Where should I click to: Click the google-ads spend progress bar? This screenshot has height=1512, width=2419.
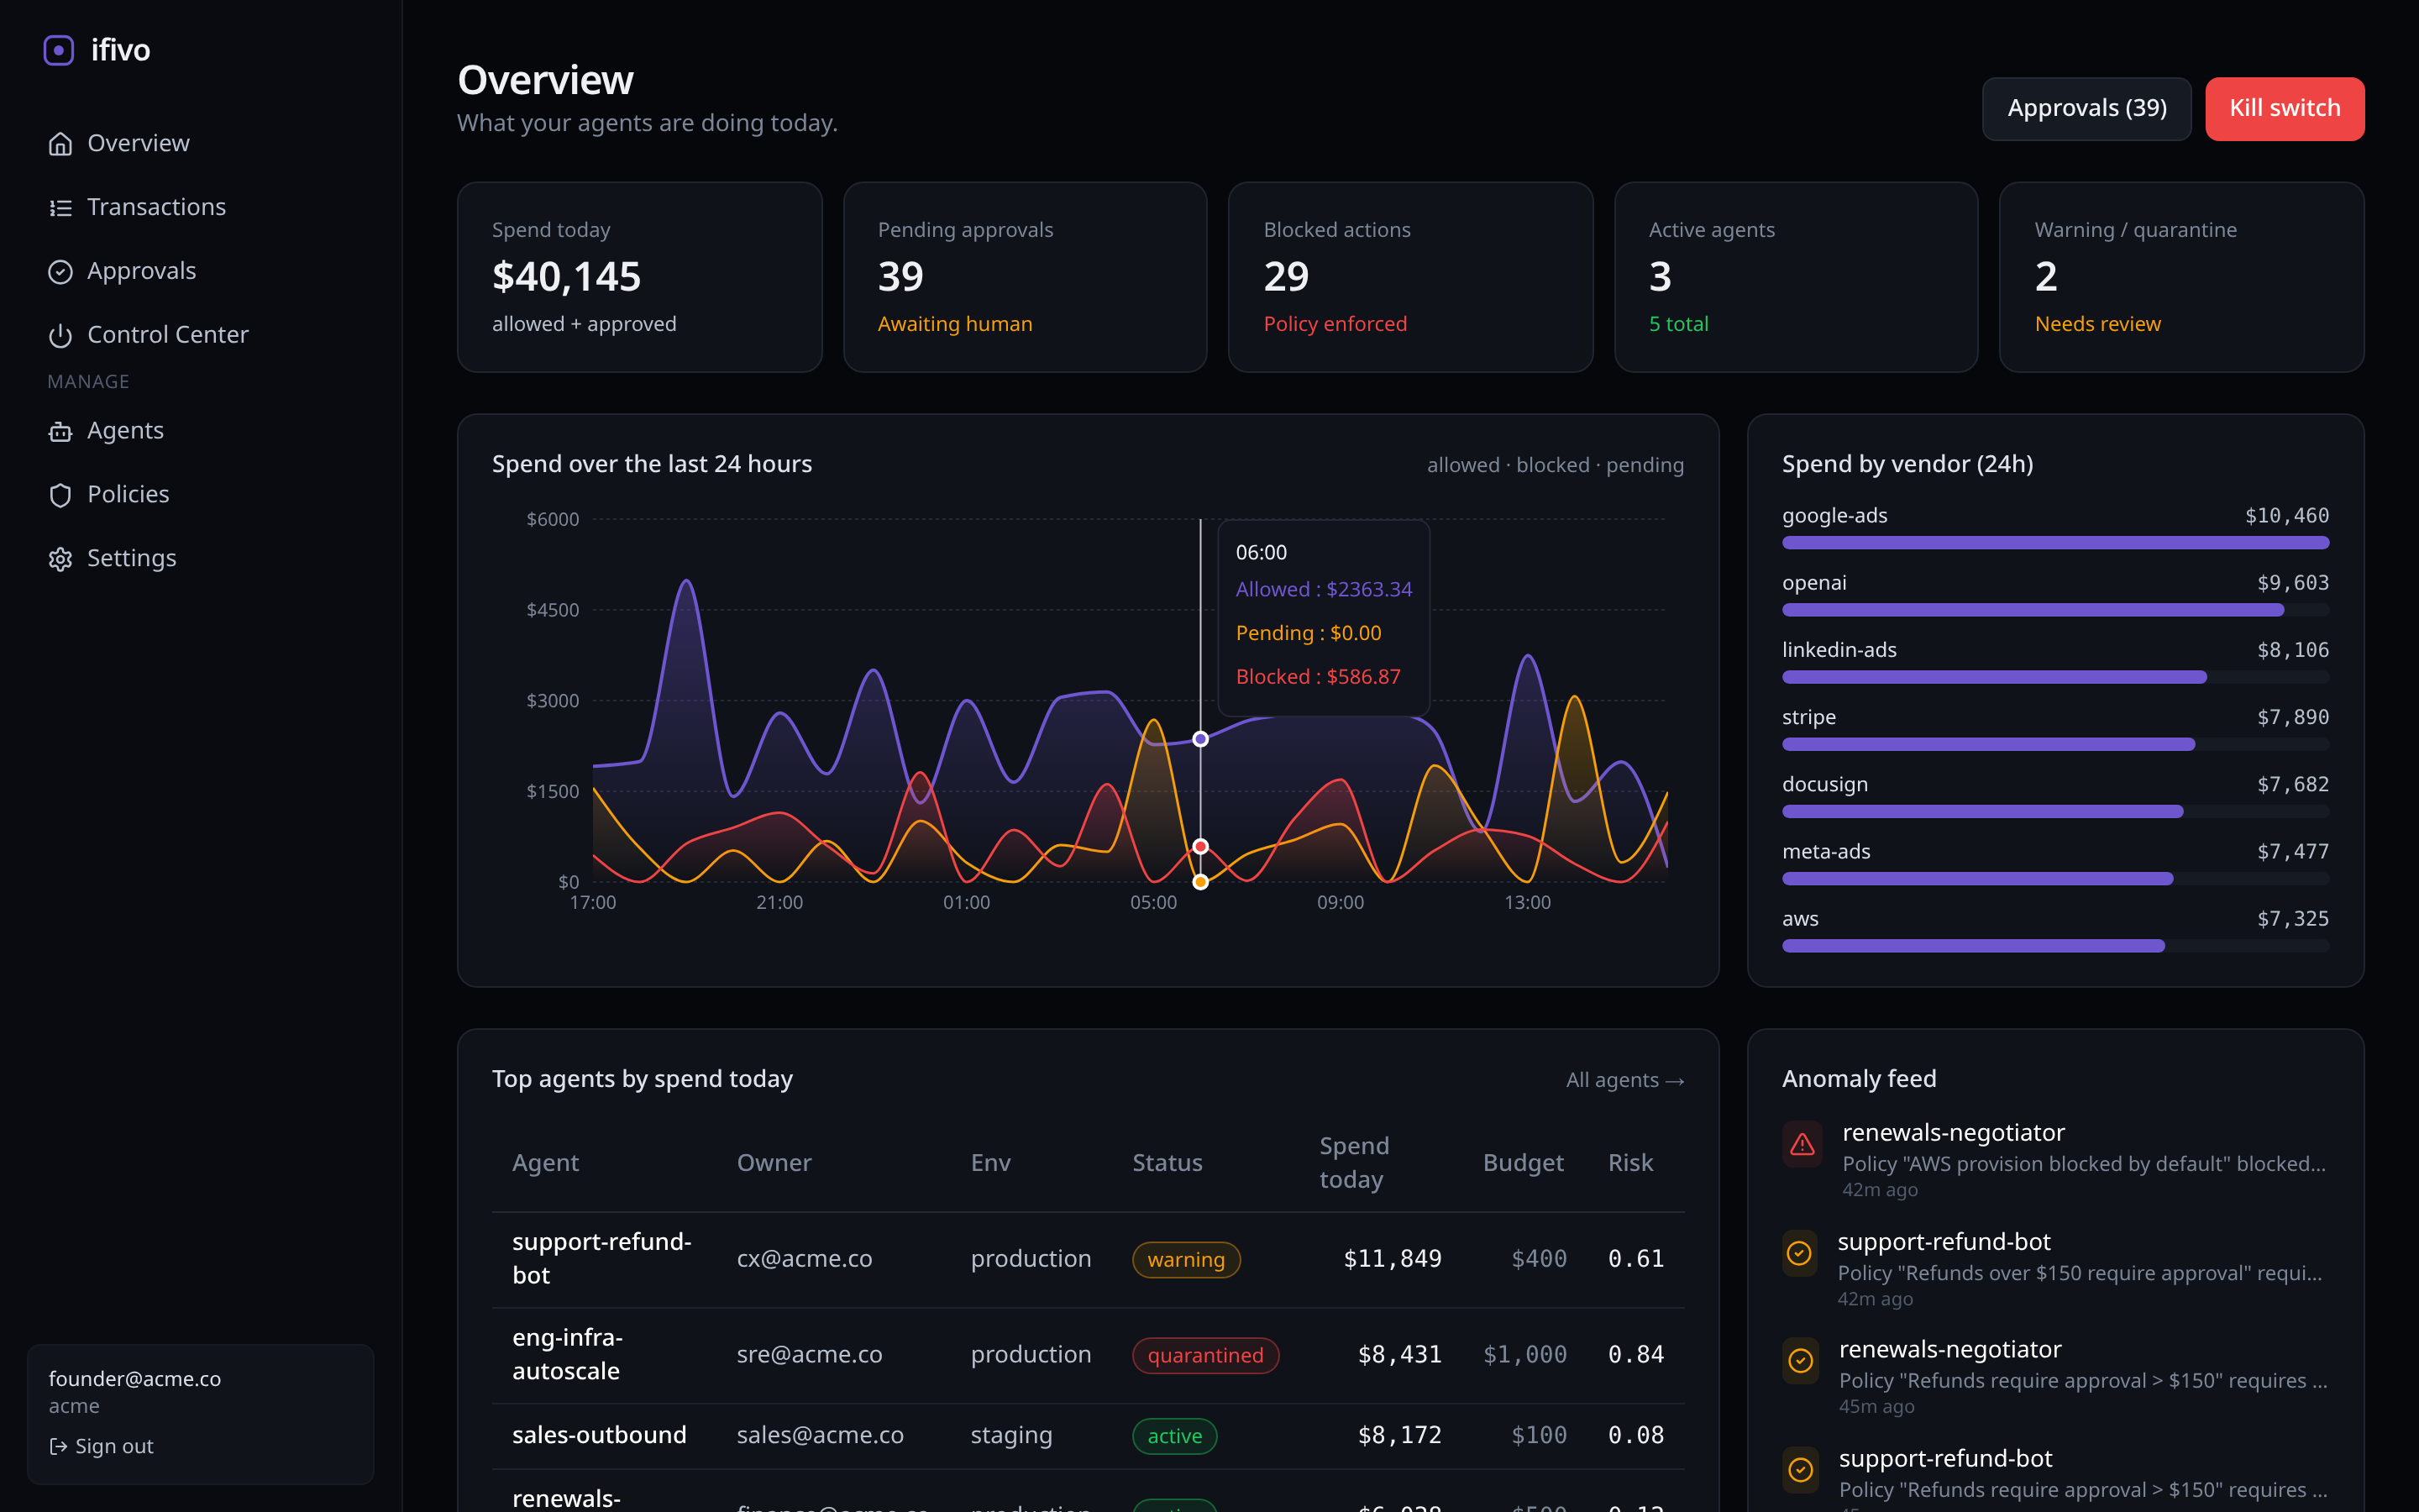tap(2055, 542)
